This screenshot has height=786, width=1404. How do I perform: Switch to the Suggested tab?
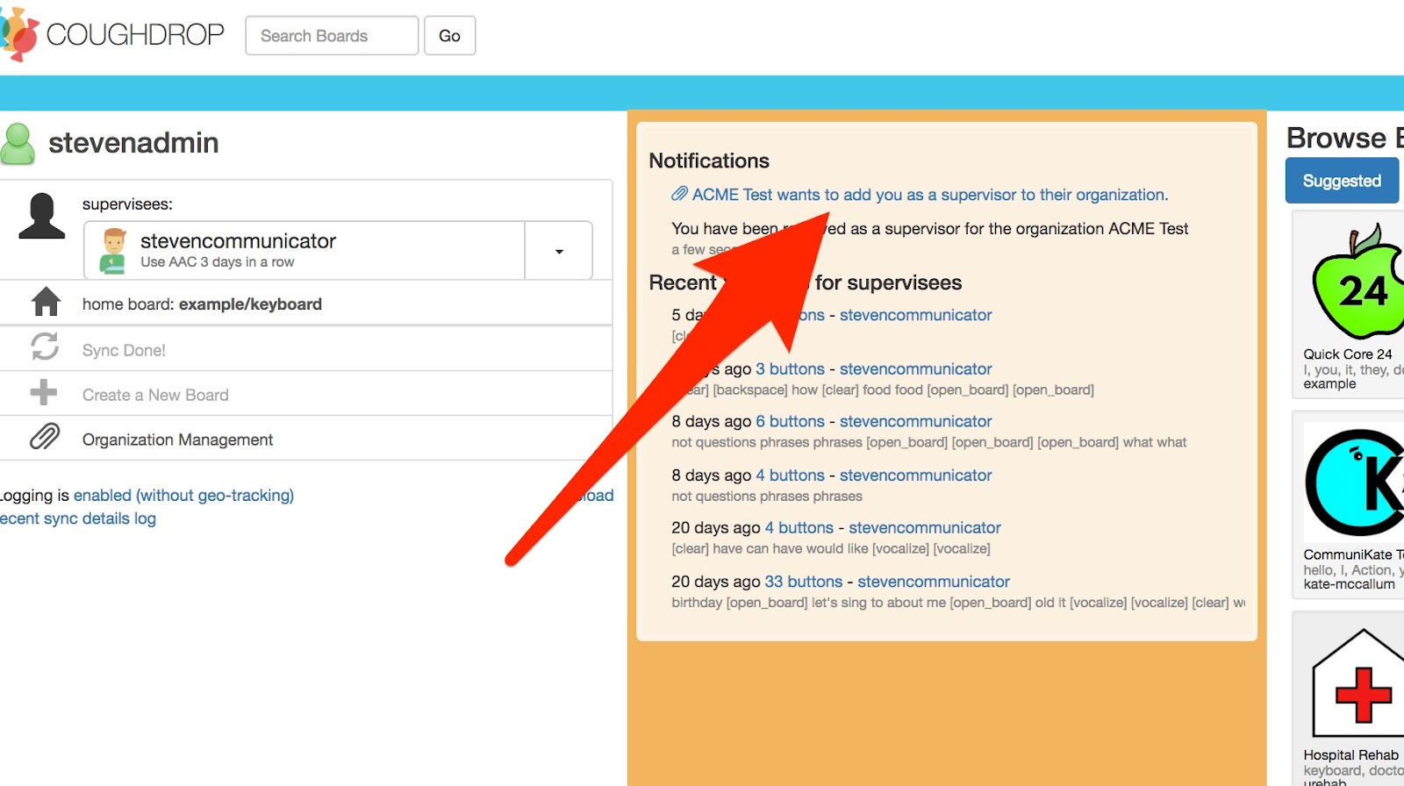tap(1342, 181)
